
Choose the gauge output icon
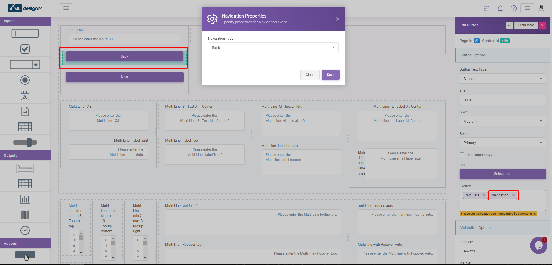tap(25, 230)
